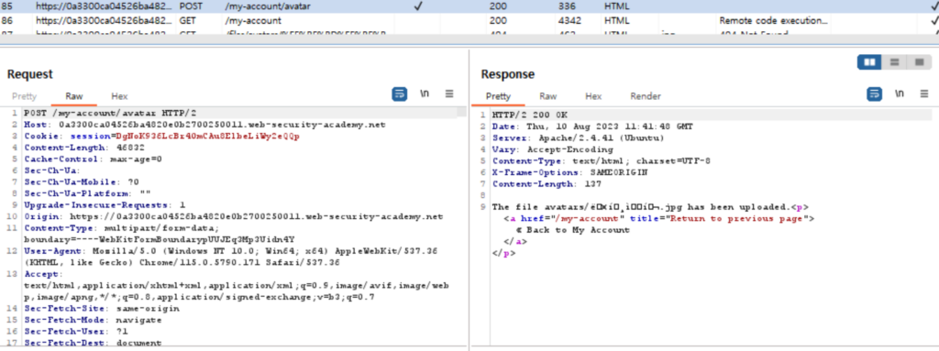Open the Hex tab in Response panel
939x351 pixels.
tap(593, 96)
